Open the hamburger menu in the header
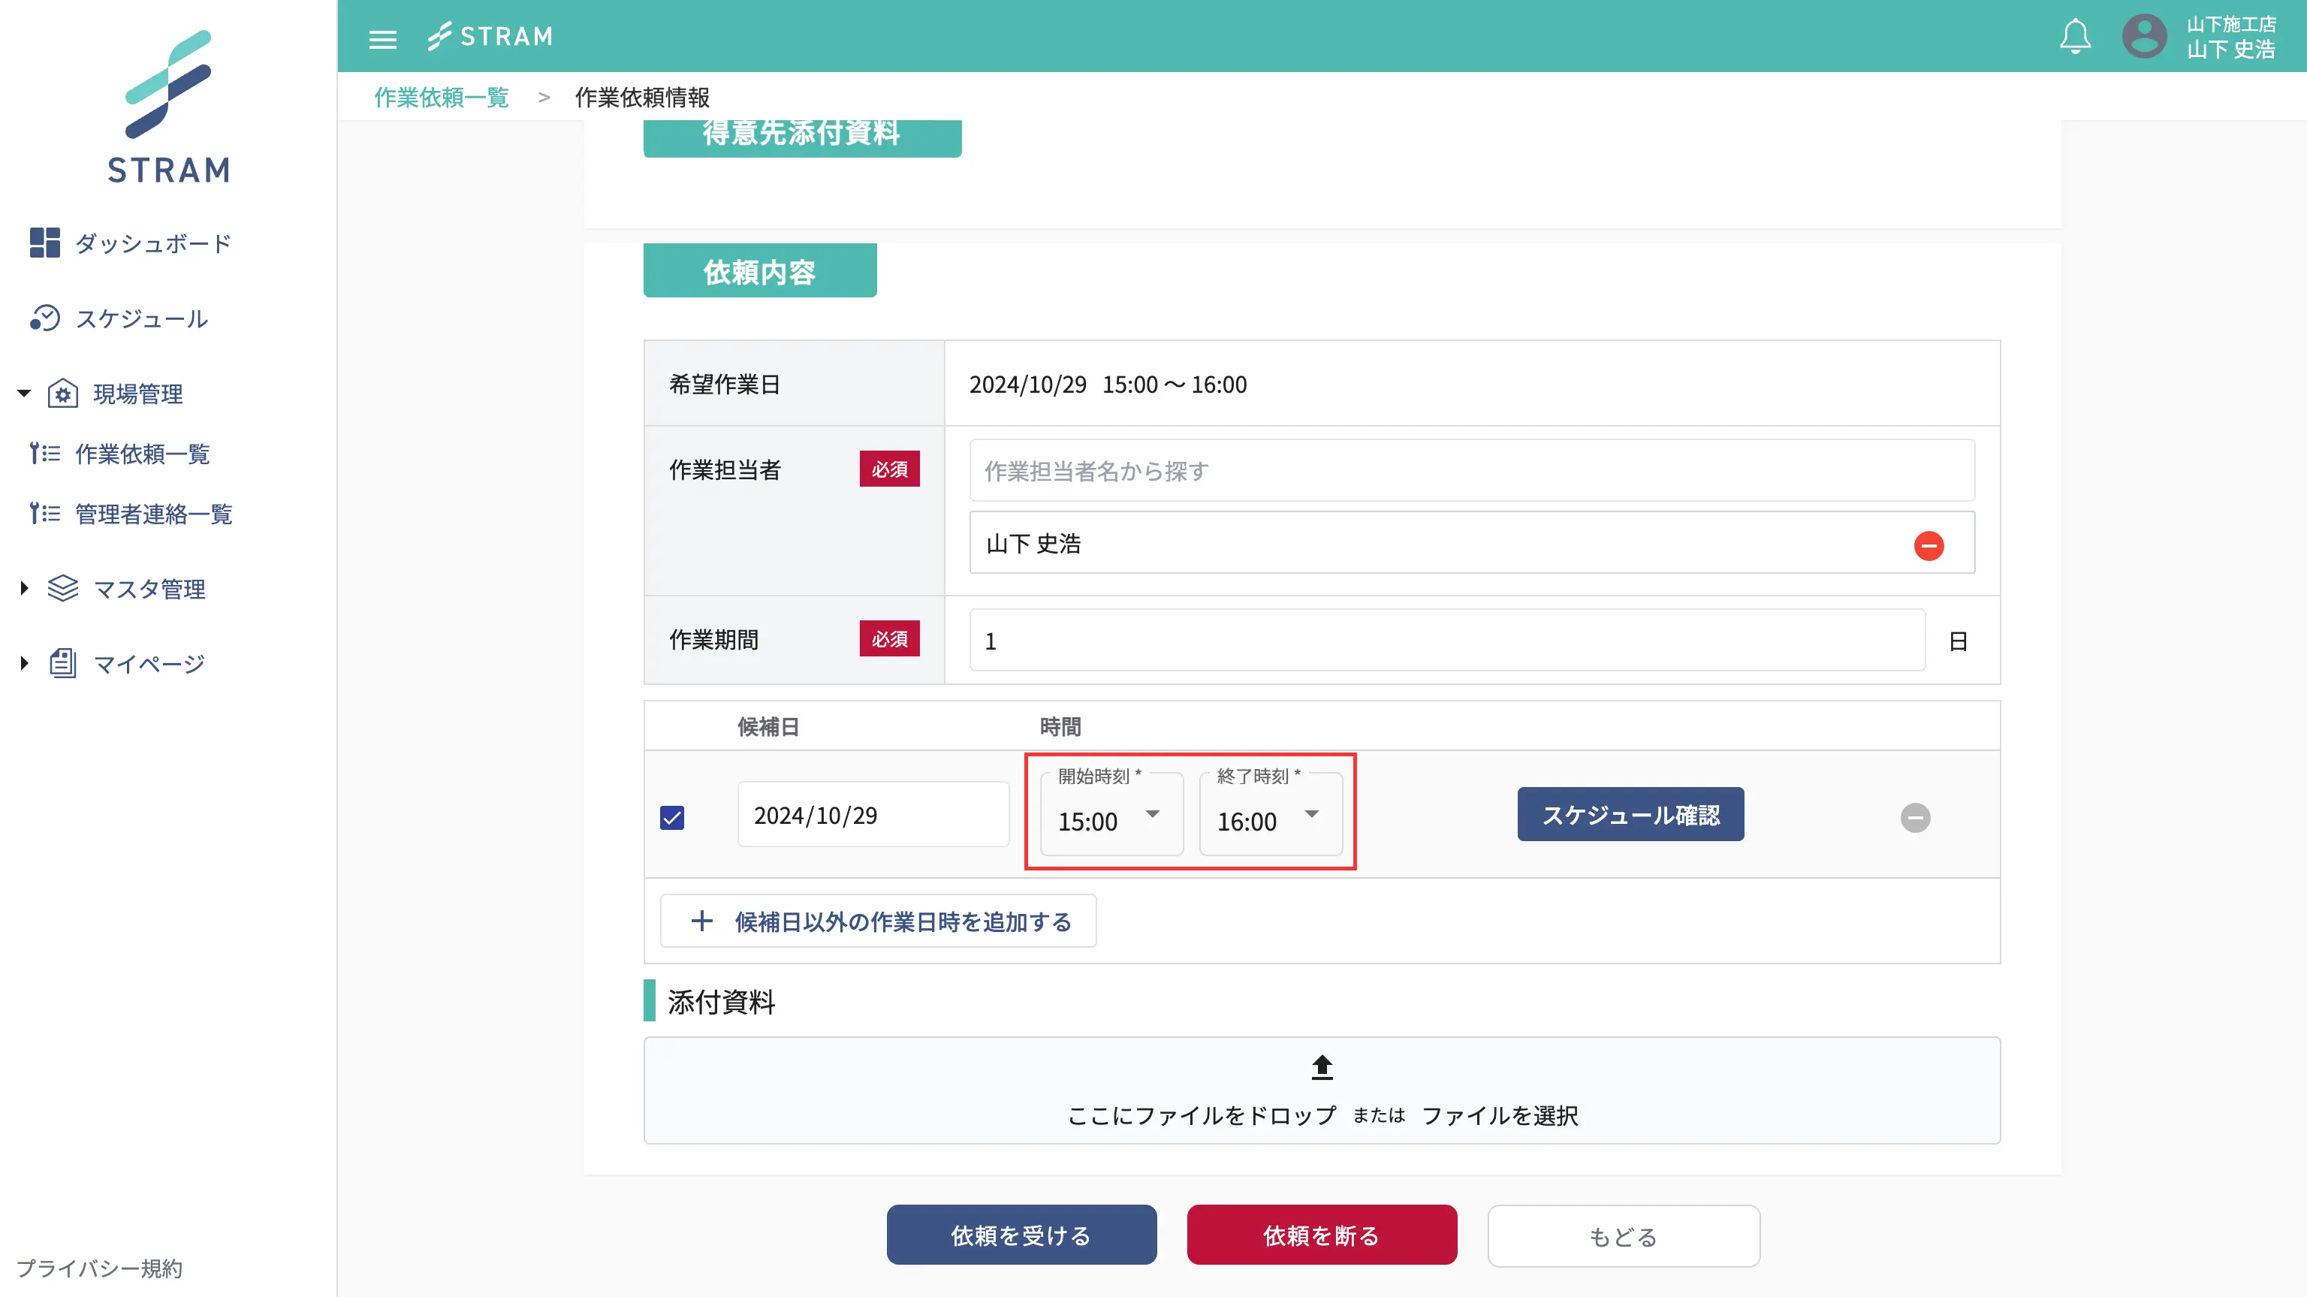The height and width of the screenshot is (1297, 2307). 382,38
